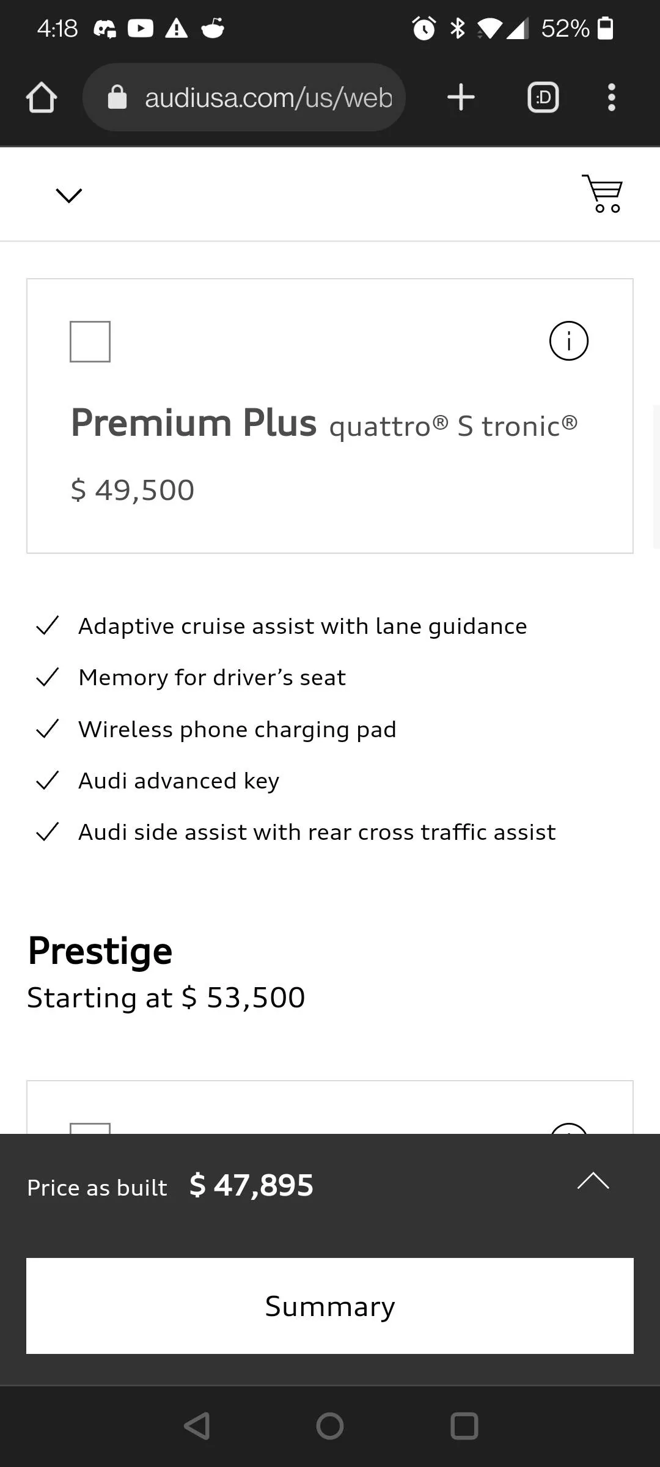Open browser three-dot overflow menu

(x=611, y=98)
